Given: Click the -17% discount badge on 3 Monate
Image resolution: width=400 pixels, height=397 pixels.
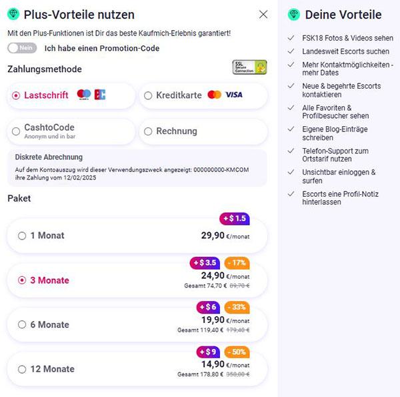Looking at the screenshot, I should coord(237,263).
